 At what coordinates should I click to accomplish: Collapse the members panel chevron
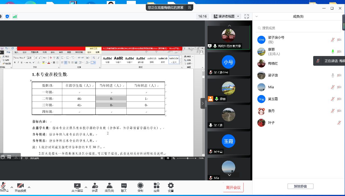pos(257,16)
